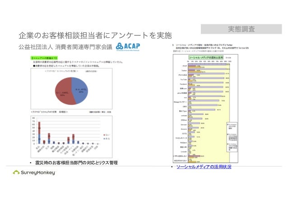Select the social media horizontal bar chart

[x=205, y=108]
